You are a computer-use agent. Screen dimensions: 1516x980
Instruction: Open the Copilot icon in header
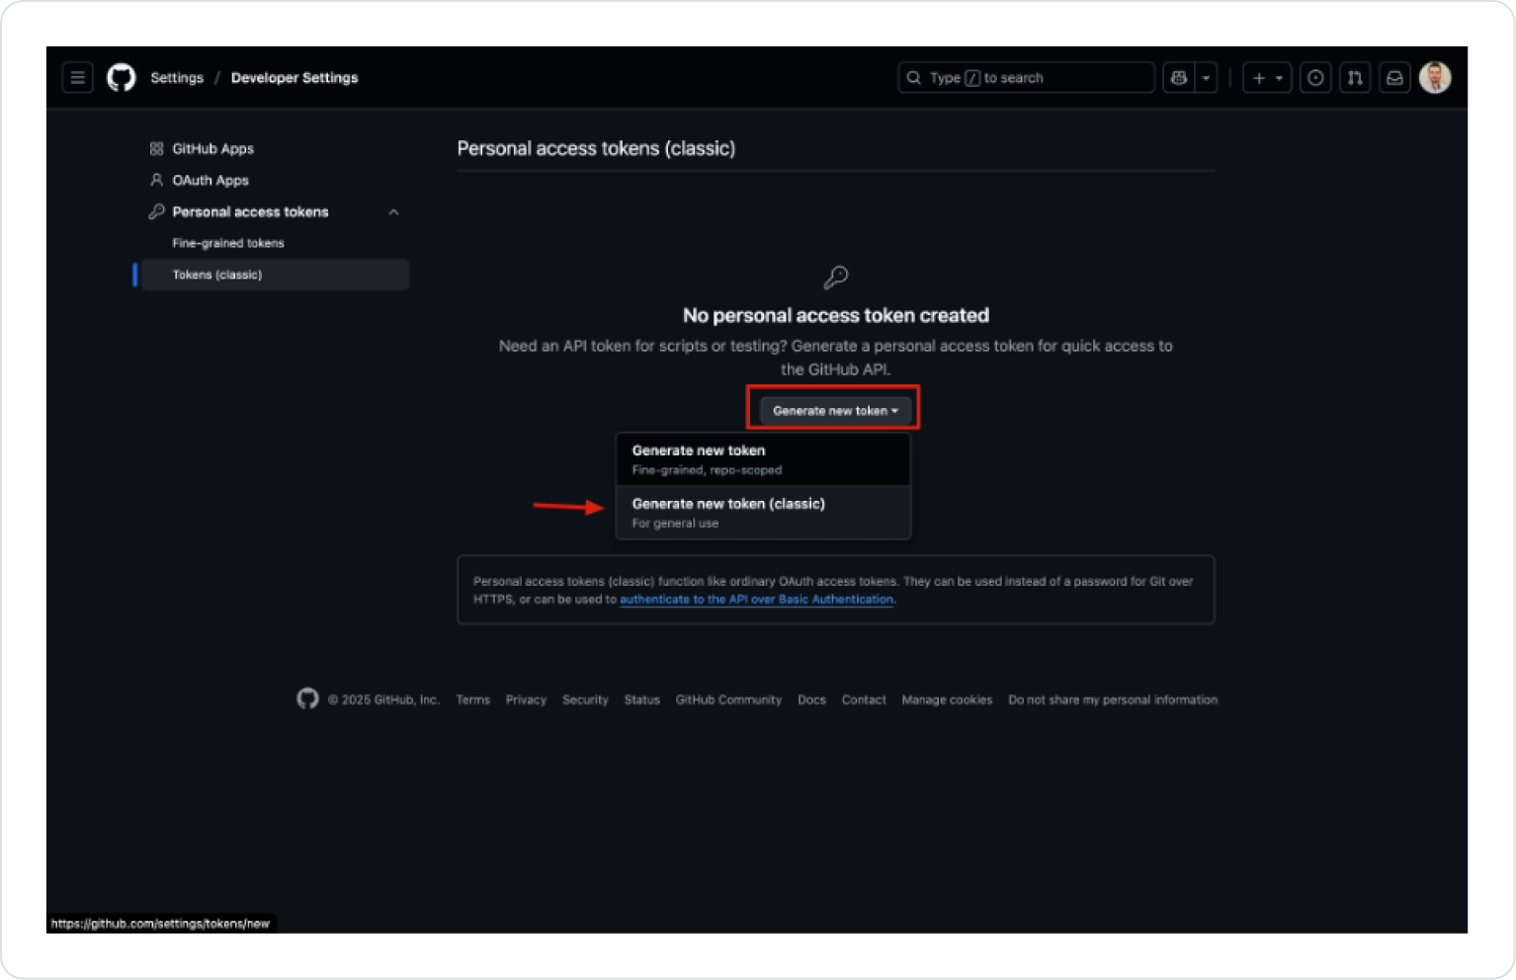point(1179,77)
